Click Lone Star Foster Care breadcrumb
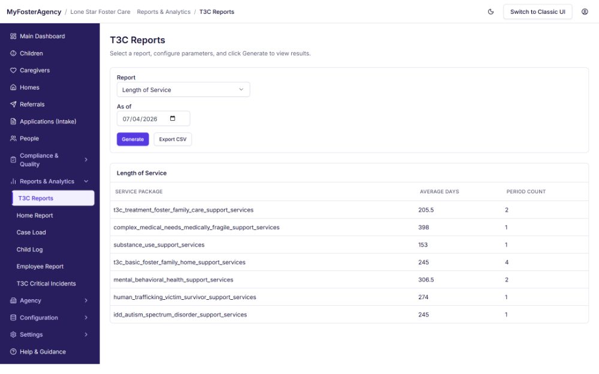Image resolution: width=599 pixels, height=374 pixels. click(101, 12)
